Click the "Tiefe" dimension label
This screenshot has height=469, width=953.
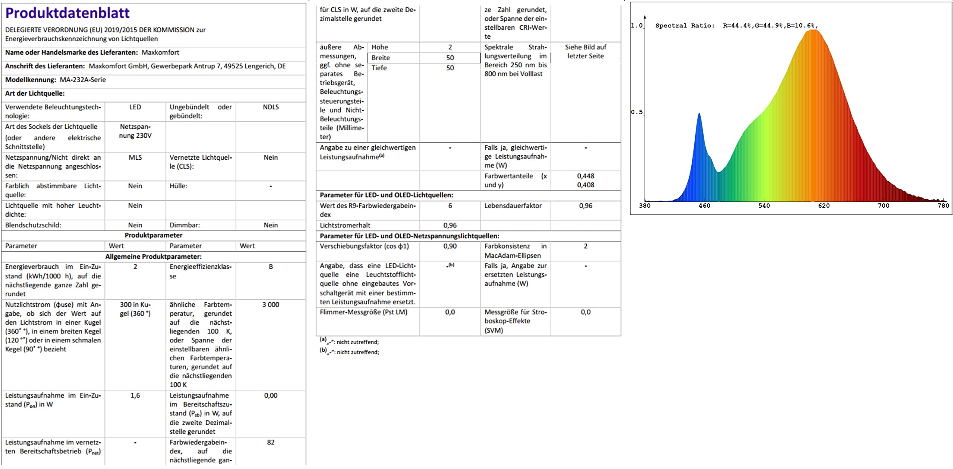coord(379,68)
